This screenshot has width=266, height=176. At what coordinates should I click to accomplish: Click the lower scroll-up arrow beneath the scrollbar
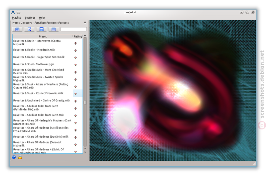[85, 149]
